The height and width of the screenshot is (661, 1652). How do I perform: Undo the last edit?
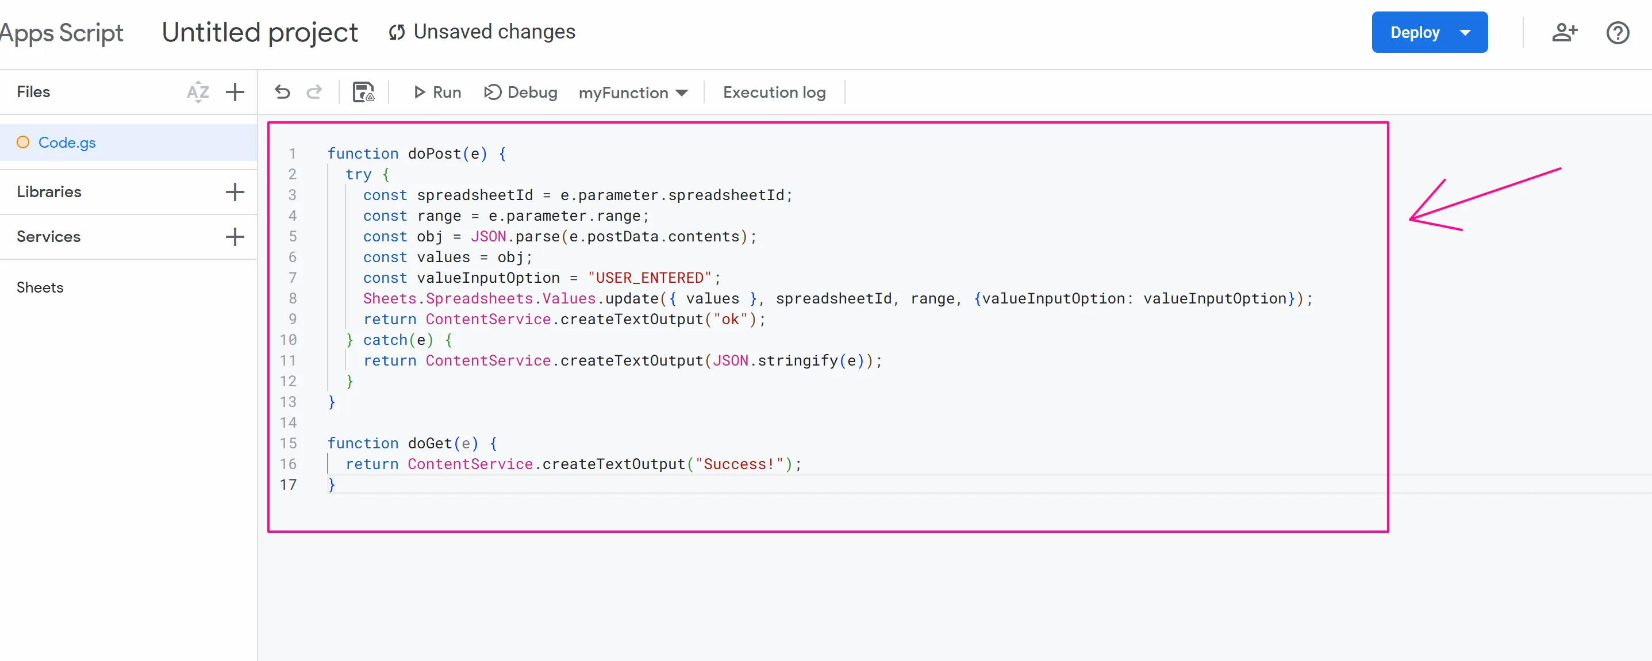pyautogui.click(x=282, y=92)
